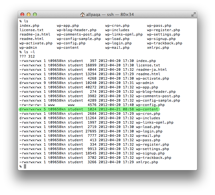The width and height of the screenshot is (215, 195).
Task: Click 'wp-blog-header.php' in the long listing
Action: tap(156, 92)
